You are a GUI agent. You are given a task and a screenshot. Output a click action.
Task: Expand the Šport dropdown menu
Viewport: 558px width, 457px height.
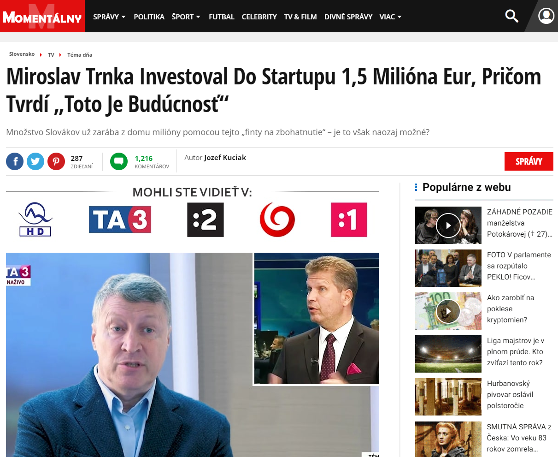coord(186,17)
